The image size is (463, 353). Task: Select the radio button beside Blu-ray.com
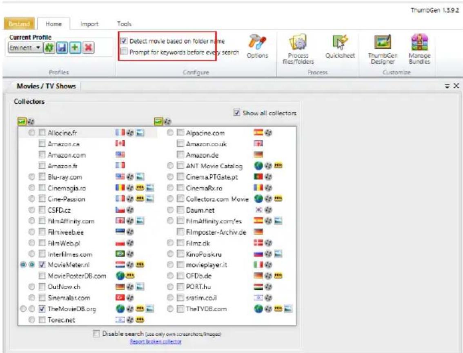pyautogui.click(x=31, y=176)
